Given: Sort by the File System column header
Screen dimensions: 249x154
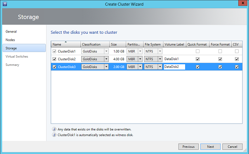Looking at the screenshot, I should click(153, 44).
